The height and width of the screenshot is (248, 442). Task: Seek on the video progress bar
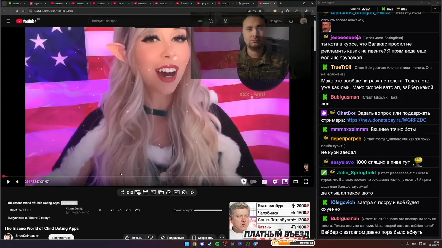[x=157, y=176]
